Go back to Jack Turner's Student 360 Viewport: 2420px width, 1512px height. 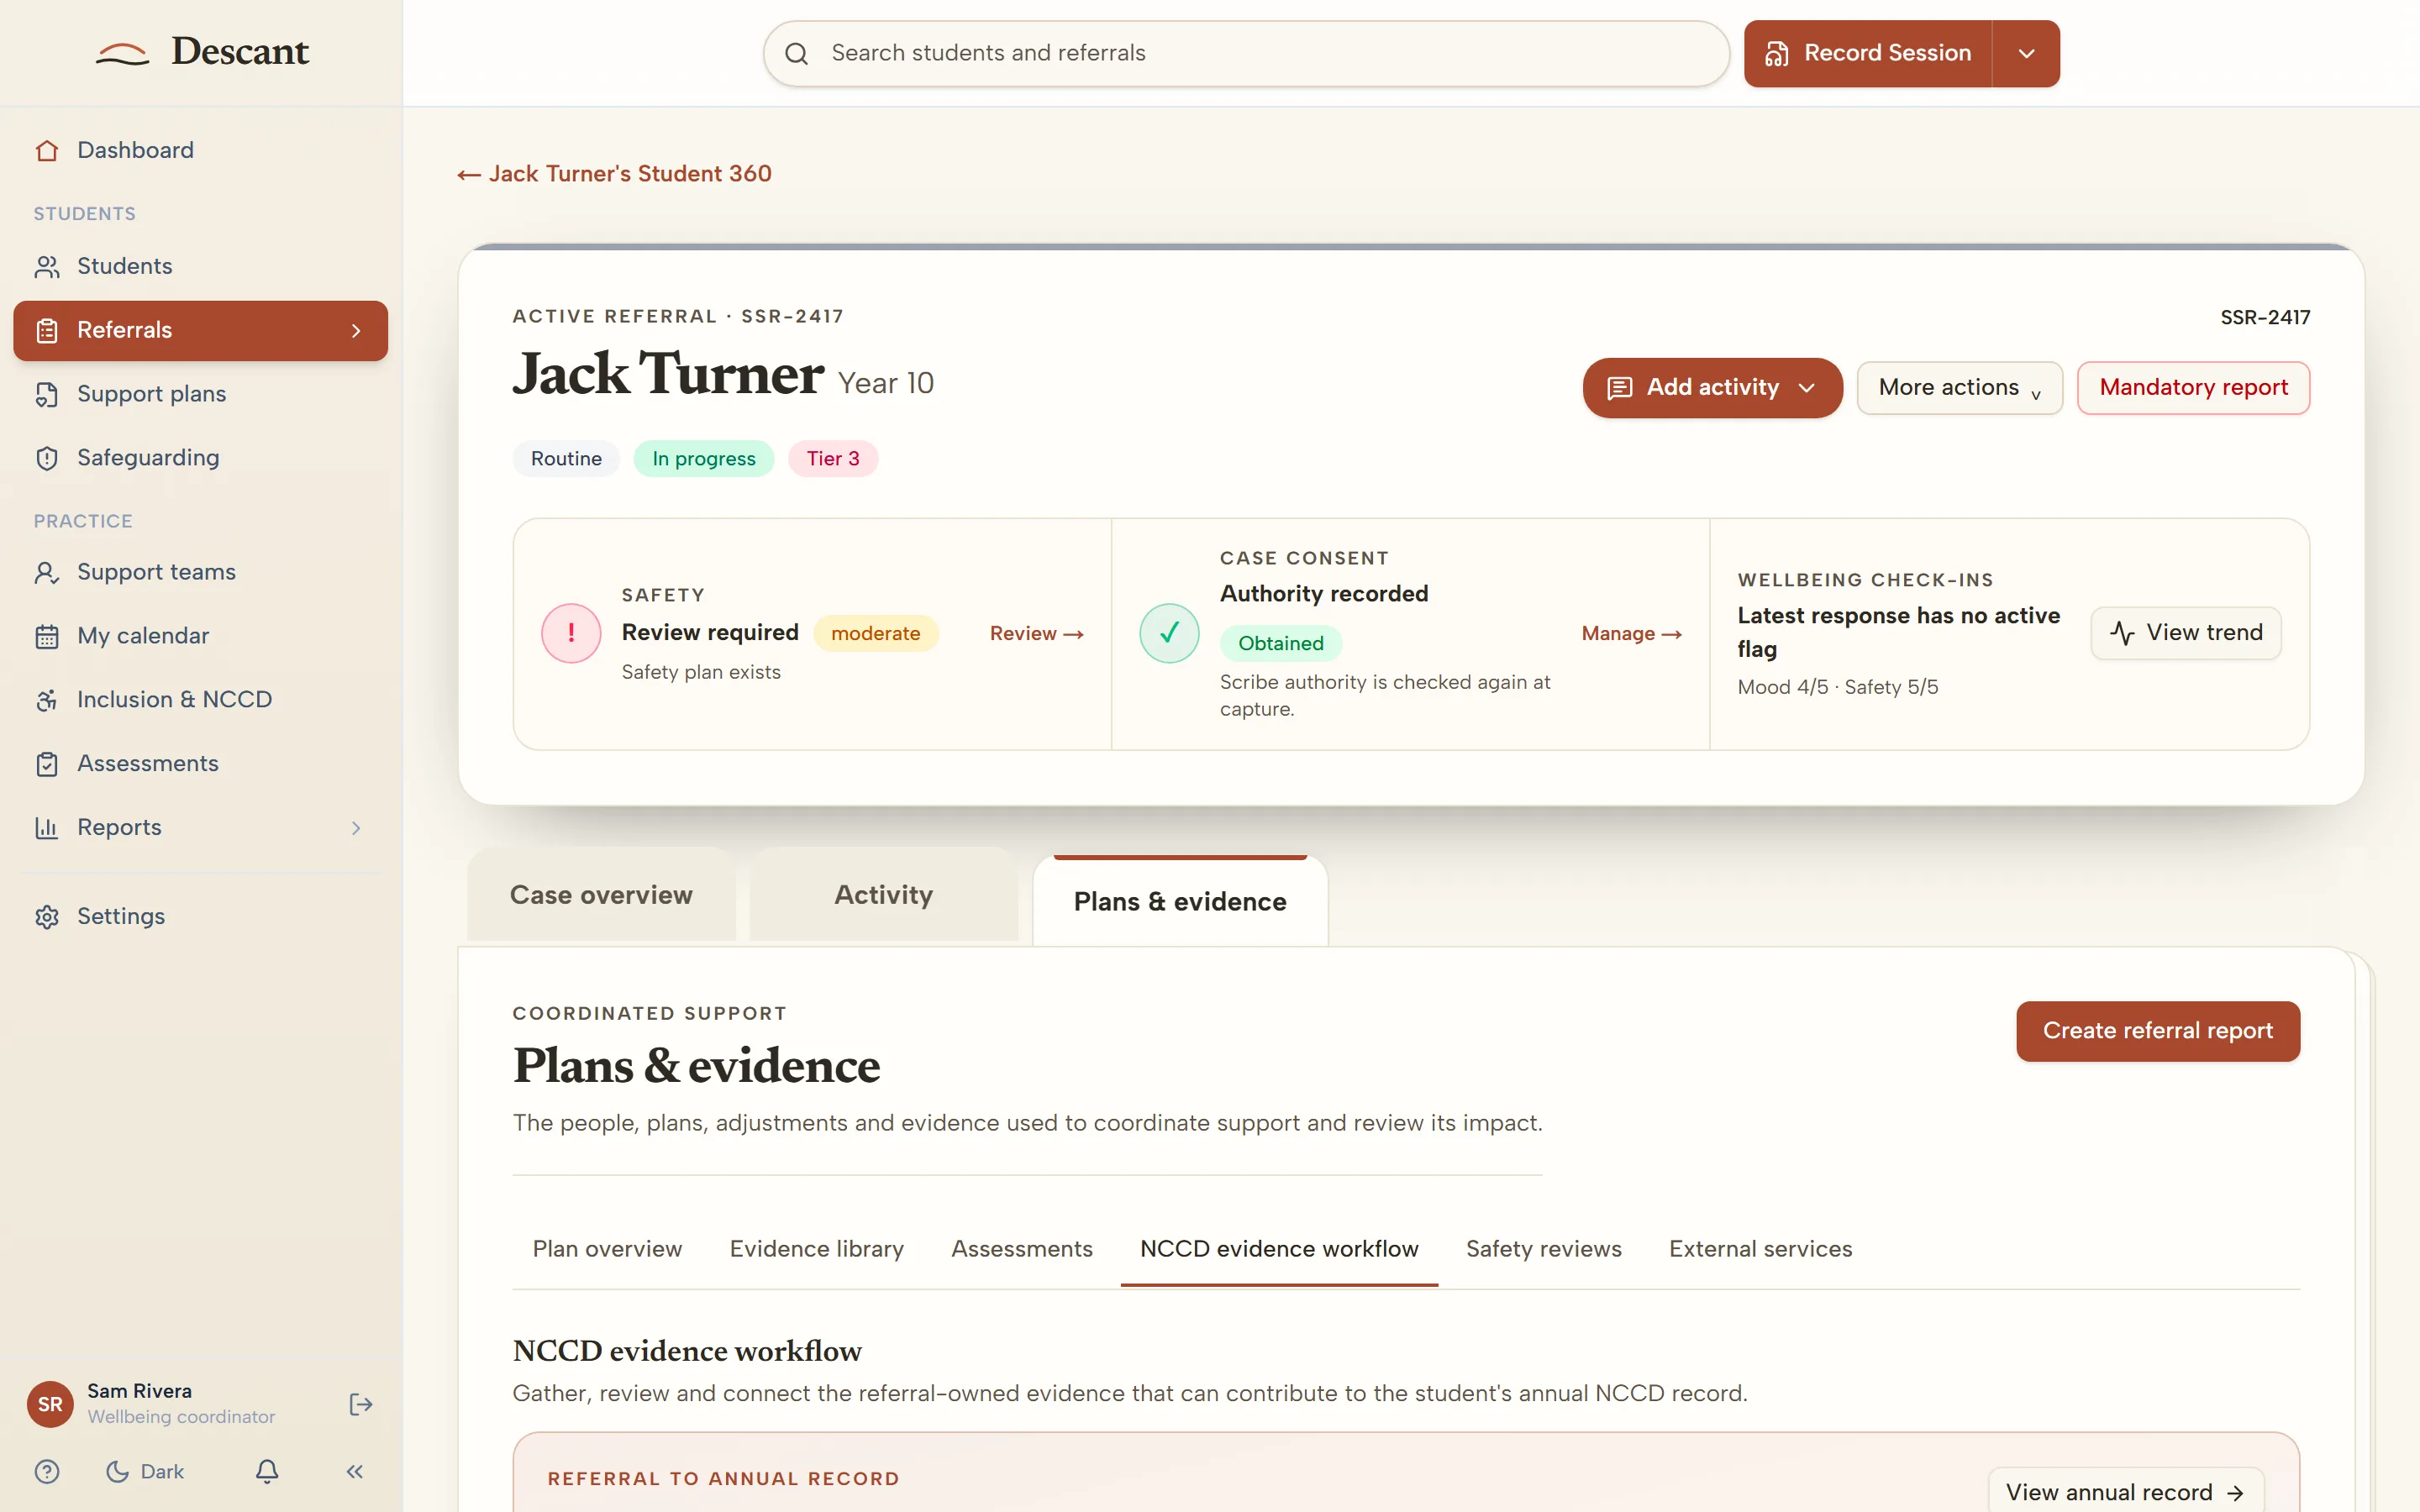(x=614, y=174)
